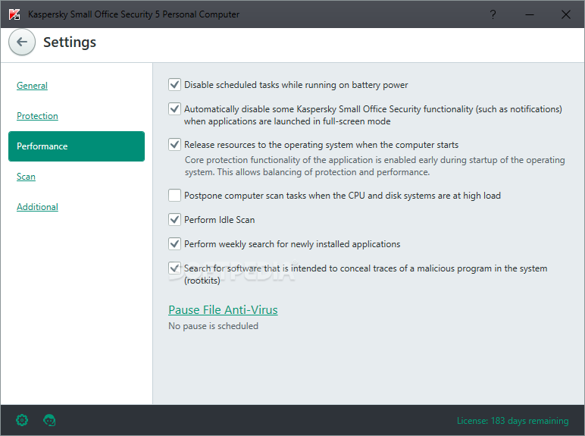
Task: Enable Postpone computer scan tasks at high load
Action: coord(174,195)
